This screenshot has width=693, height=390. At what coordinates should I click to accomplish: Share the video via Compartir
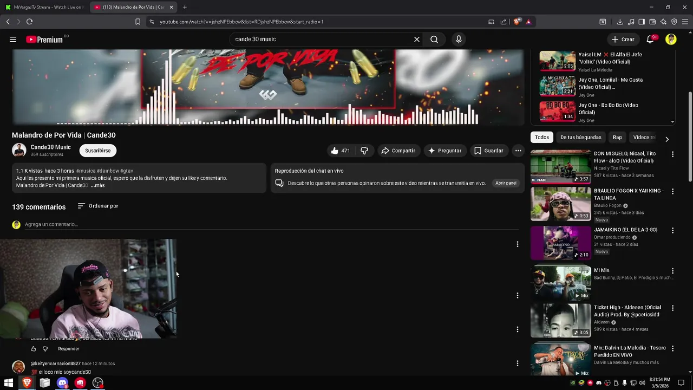(398, 151)
